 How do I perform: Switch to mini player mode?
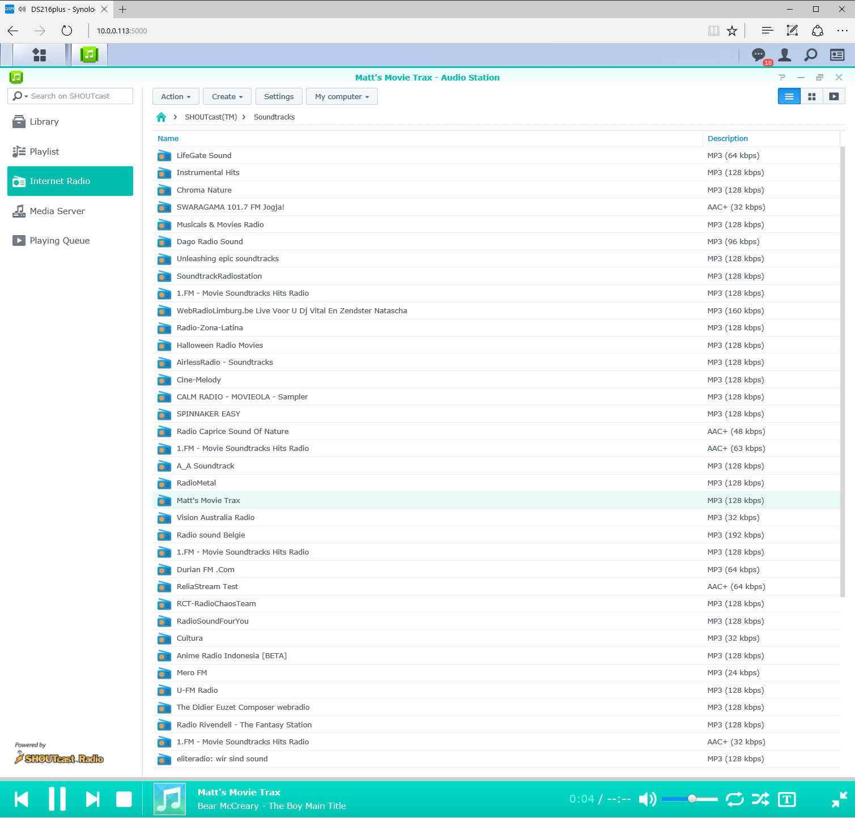click(x=839, y=799)
